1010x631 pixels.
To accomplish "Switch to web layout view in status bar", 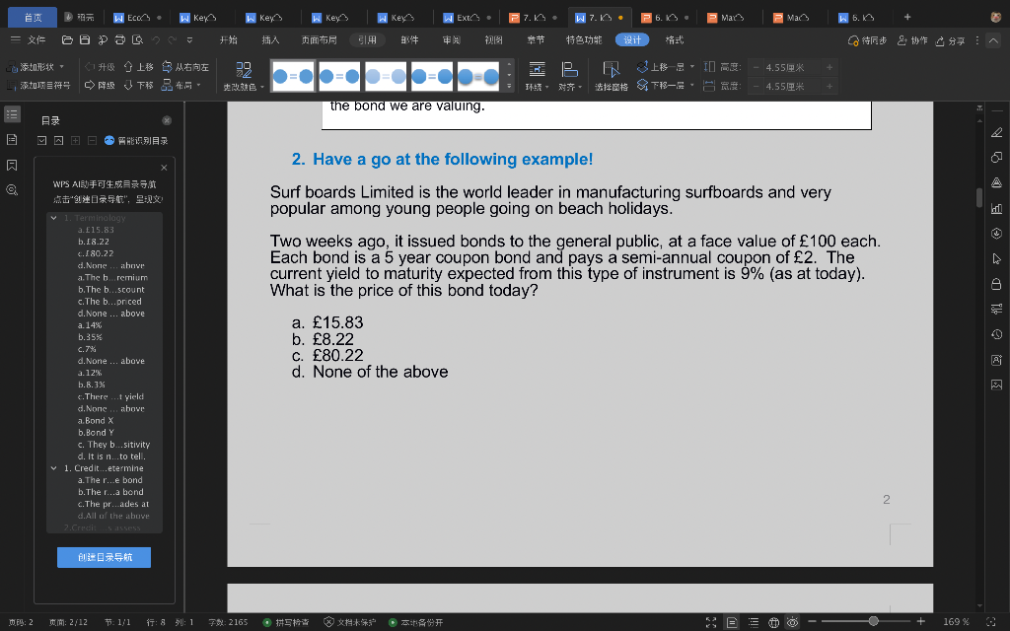I will point(774,622).
